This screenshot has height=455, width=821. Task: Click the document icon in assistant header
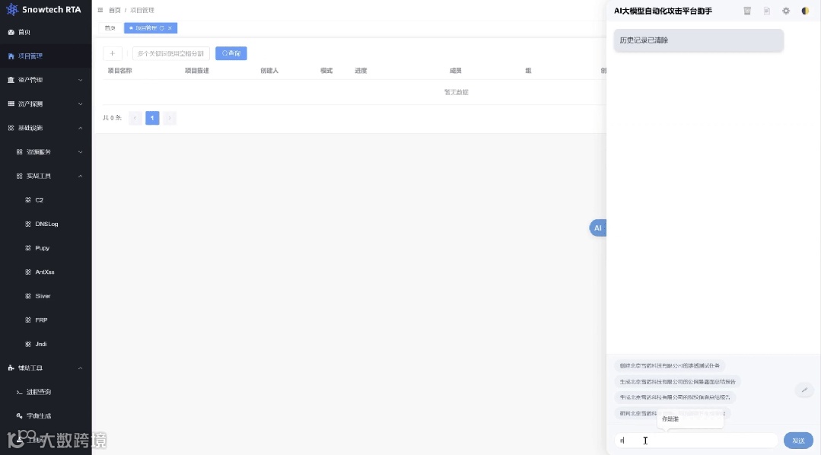pos(766,11)
